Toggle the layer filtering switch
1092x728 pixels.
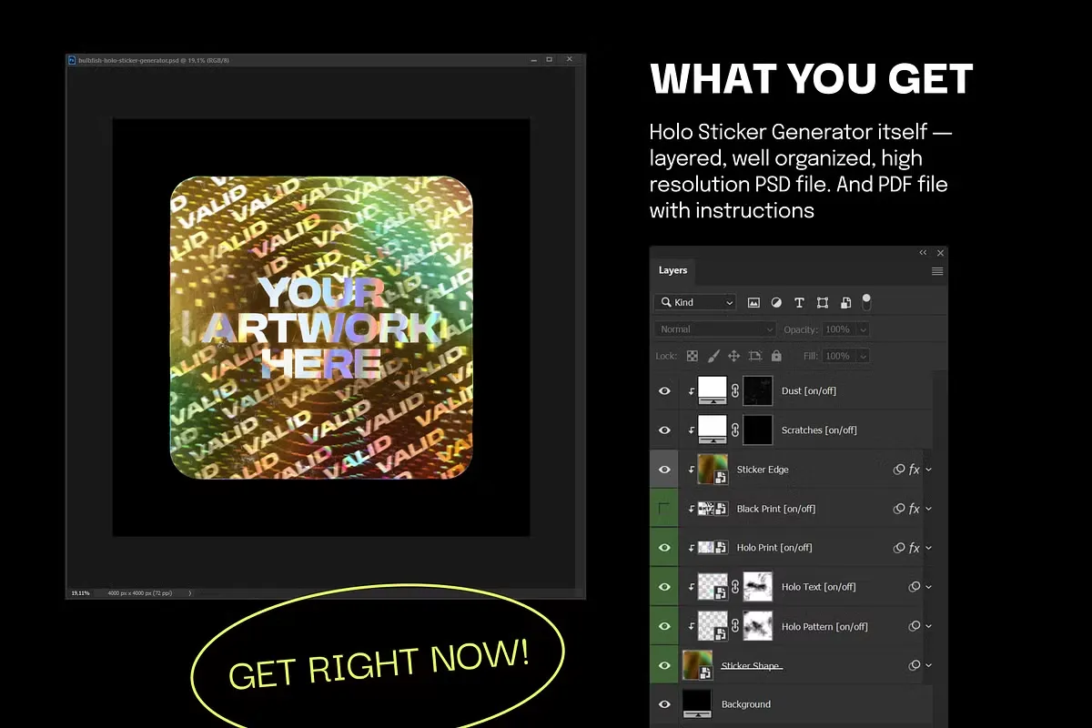click(x=866, y=300)
